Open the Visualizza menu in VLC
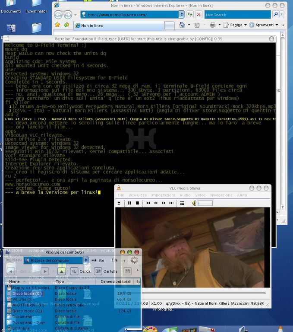The image size is (293, 332). (137, 195)
